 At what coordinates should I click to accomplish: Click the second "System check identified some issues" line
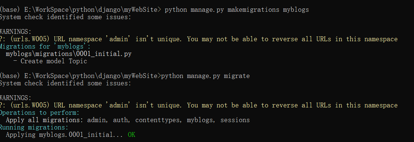(65, 84)
